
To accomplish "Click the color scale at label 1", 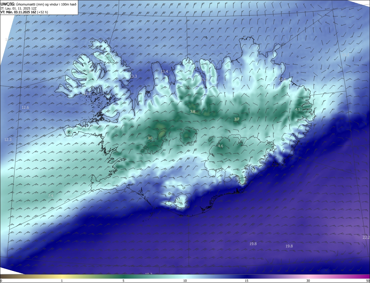I will 62,281.
